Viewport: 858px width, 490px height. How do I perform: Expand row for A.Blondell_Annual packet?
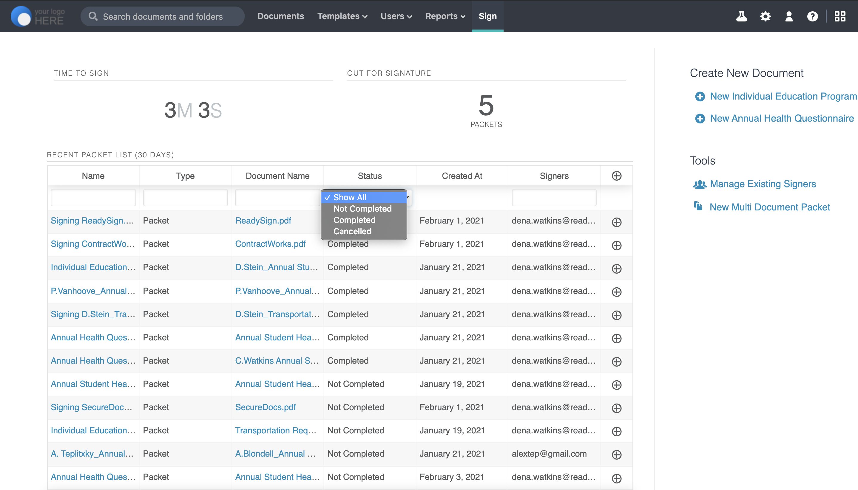click(616, 455)
